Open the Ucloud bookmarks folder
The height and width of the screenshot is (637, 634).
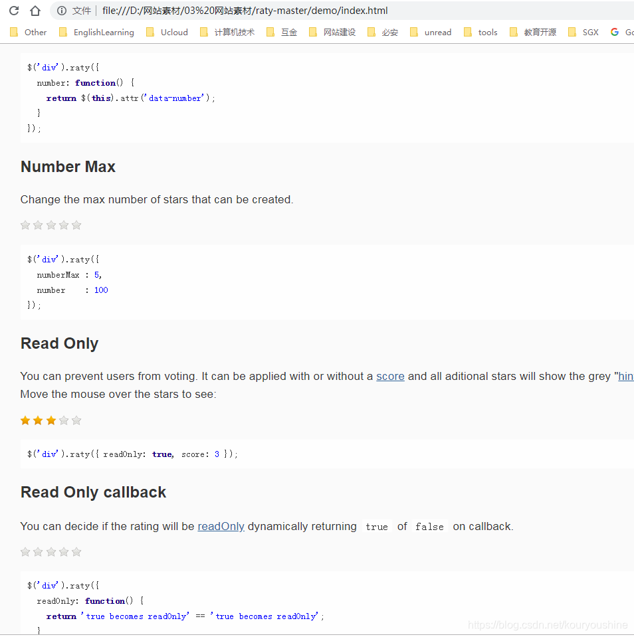[x=167, y=32]
